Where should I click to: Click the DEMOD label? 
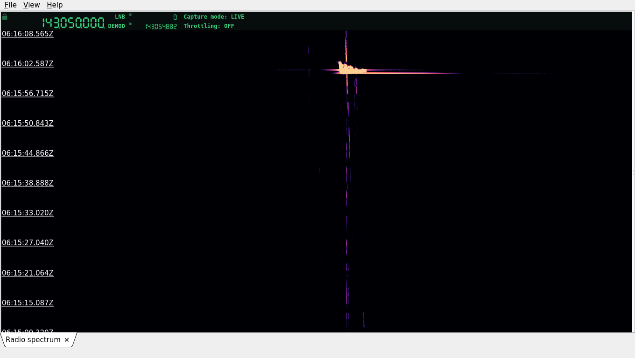(117, 26)
